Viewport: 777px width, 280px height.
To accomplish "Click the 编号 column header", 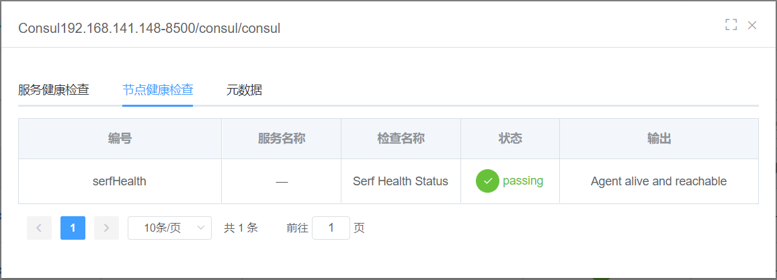I will [120, 138].
